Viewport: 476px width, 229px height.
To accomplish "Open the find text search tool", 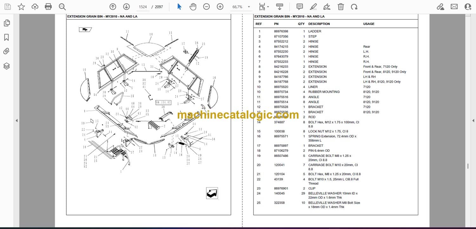I will tap(62, 7).
